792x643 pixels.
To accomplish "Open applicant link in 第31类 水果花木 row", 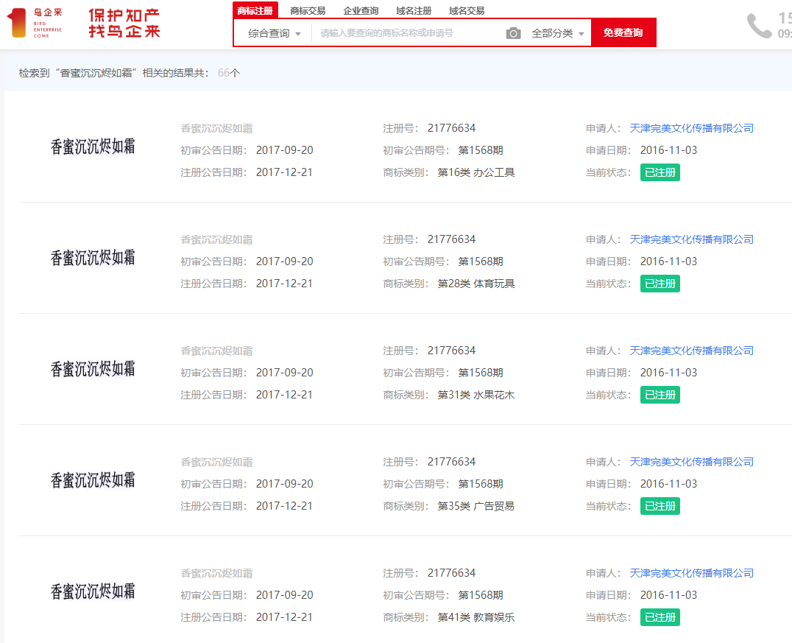I will point(691,351).
